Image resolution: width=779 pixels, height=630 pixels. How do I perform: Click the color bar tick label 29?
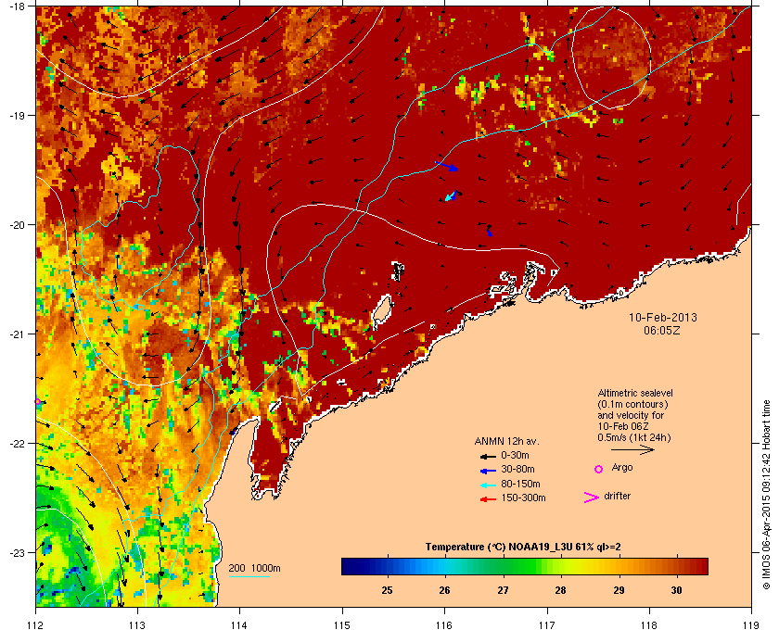tap(619, 590)
